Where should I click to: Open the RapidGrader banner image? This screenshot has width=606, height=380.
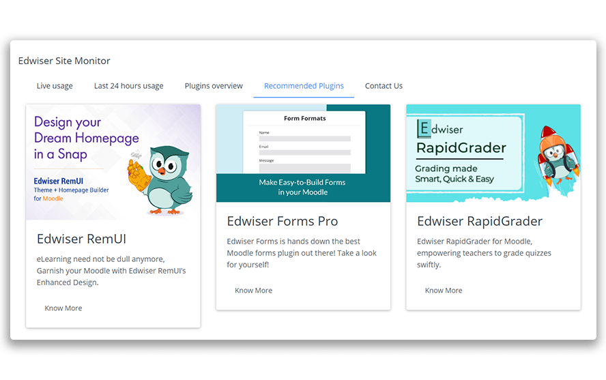(493, 153)
